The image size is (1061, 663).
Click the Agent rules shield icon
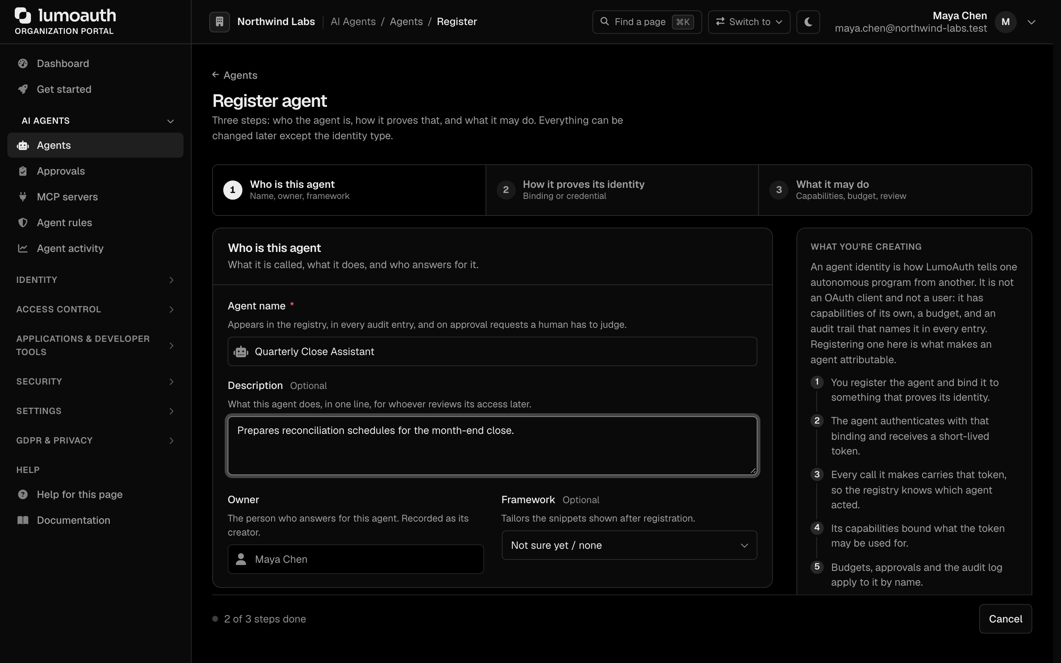coord(23,223)
